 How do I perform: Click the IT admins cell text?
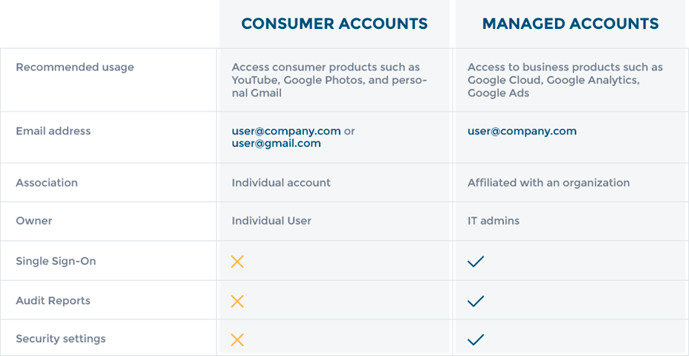[x=494, y=221]
